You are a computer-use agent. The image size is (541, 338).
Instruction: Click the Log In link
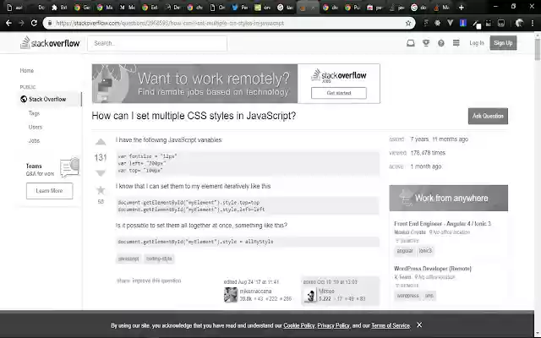(477, 43)
